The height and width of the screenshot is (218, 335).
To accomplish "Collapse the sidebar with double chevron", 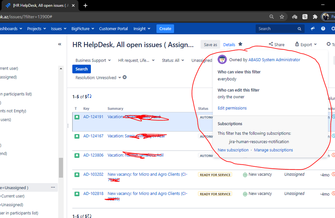I will click(60, 44).
